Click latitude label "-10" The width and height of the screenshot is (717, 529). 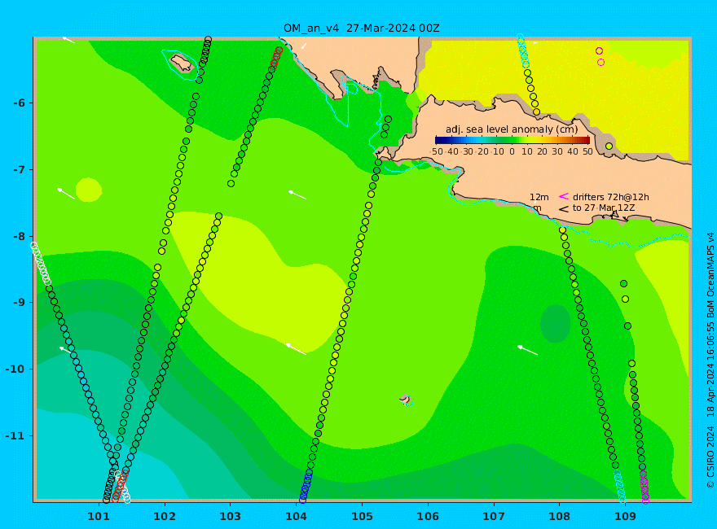16,369
